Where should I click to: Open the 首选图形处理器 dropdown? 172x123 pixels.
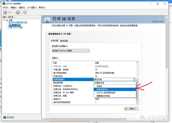(71, 51)
